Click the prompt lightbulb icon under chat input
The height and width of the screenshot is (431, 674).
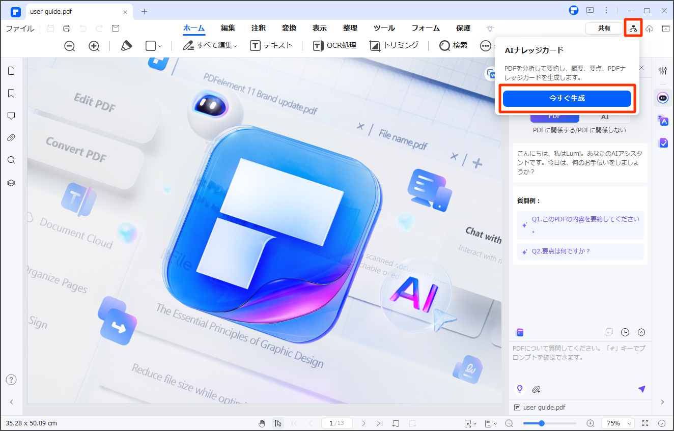pos(520,389)
